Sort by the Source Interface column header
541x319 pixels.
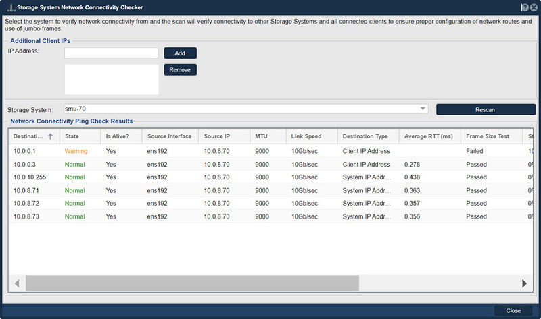coord(170,136)
